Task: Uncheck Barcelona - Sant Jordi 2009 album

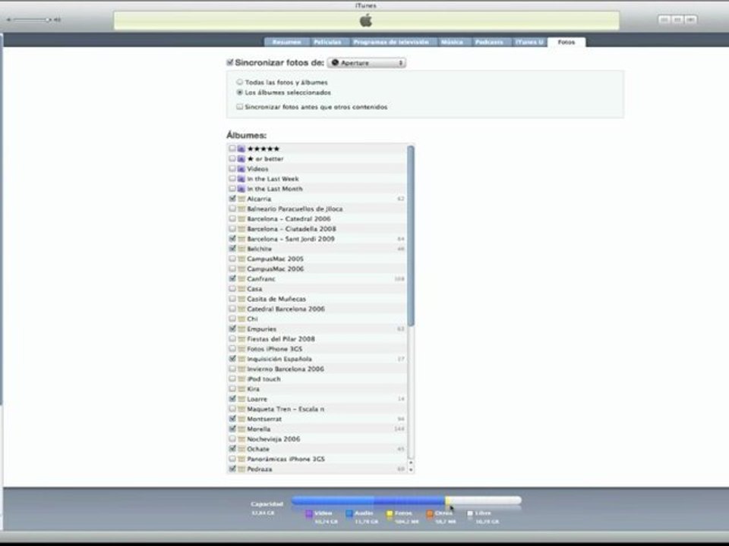Action: pyautogui.click(x=232, y=239)
